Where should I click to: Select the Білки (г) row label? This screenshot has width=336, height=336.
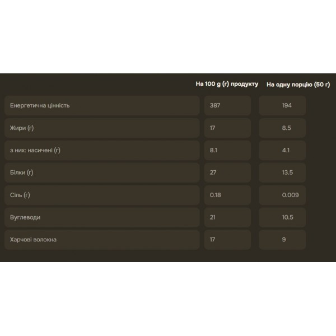click(x=102, y=172)
